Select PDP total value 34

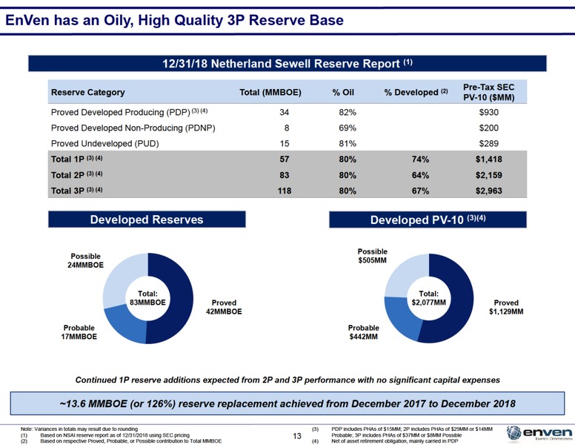click(285, 112)
